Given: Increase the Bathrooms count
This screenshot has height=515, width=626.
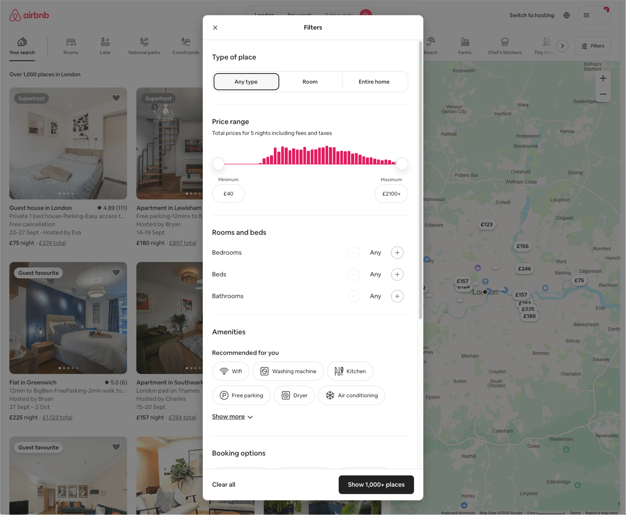Looking at the screenshot, I should tap(397, 296).
